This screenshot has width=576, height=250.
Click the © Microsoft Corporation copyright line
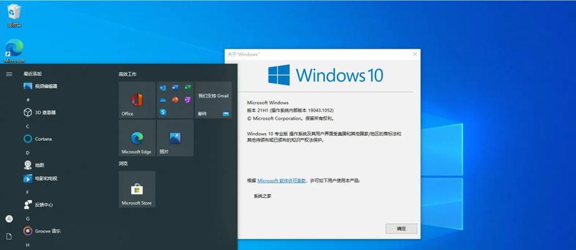[291, 118]
